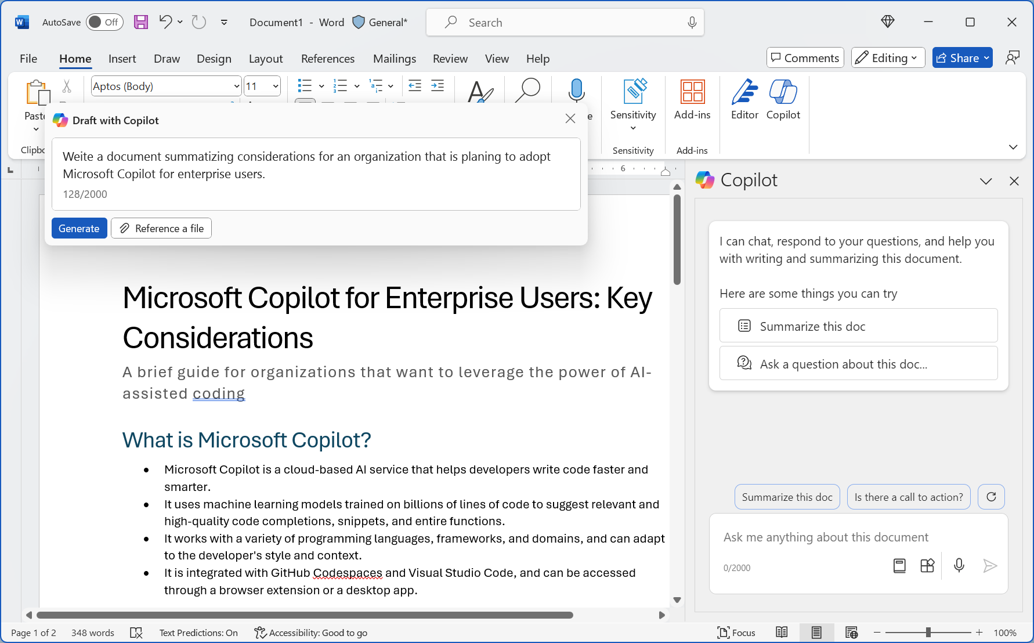
Task: Close the Draft with Copilot dialog
Action: coord(570,118)
